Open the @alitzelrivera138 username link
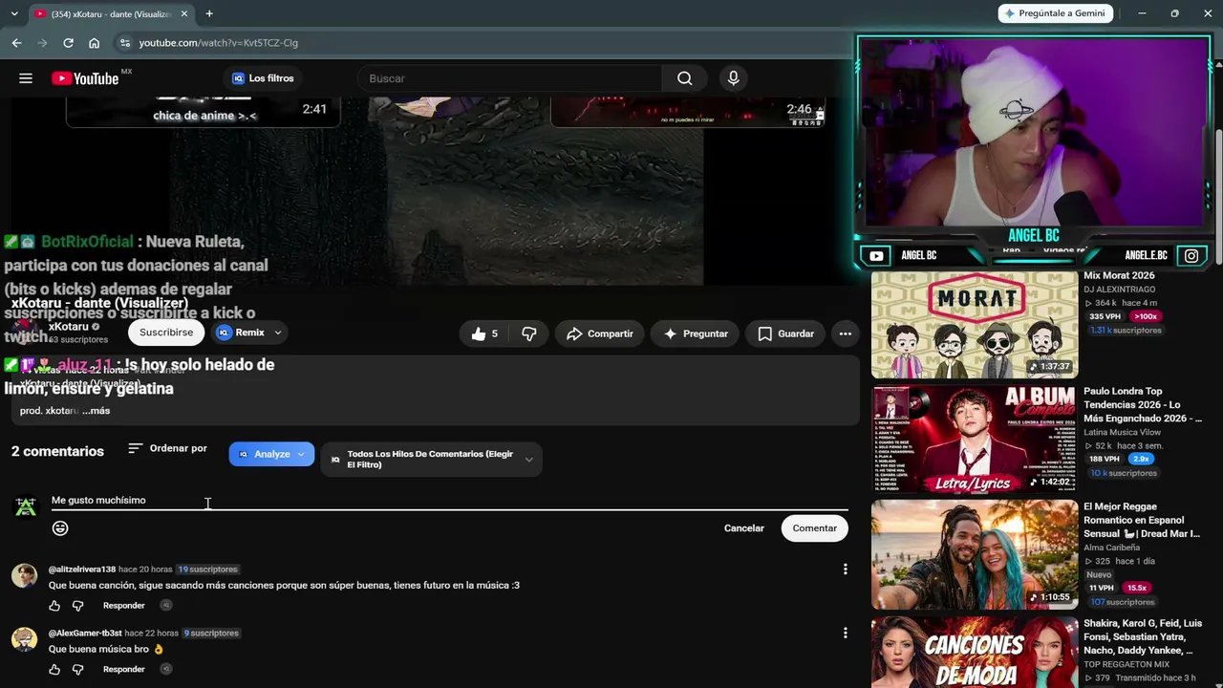 click(x=82, y=570)
